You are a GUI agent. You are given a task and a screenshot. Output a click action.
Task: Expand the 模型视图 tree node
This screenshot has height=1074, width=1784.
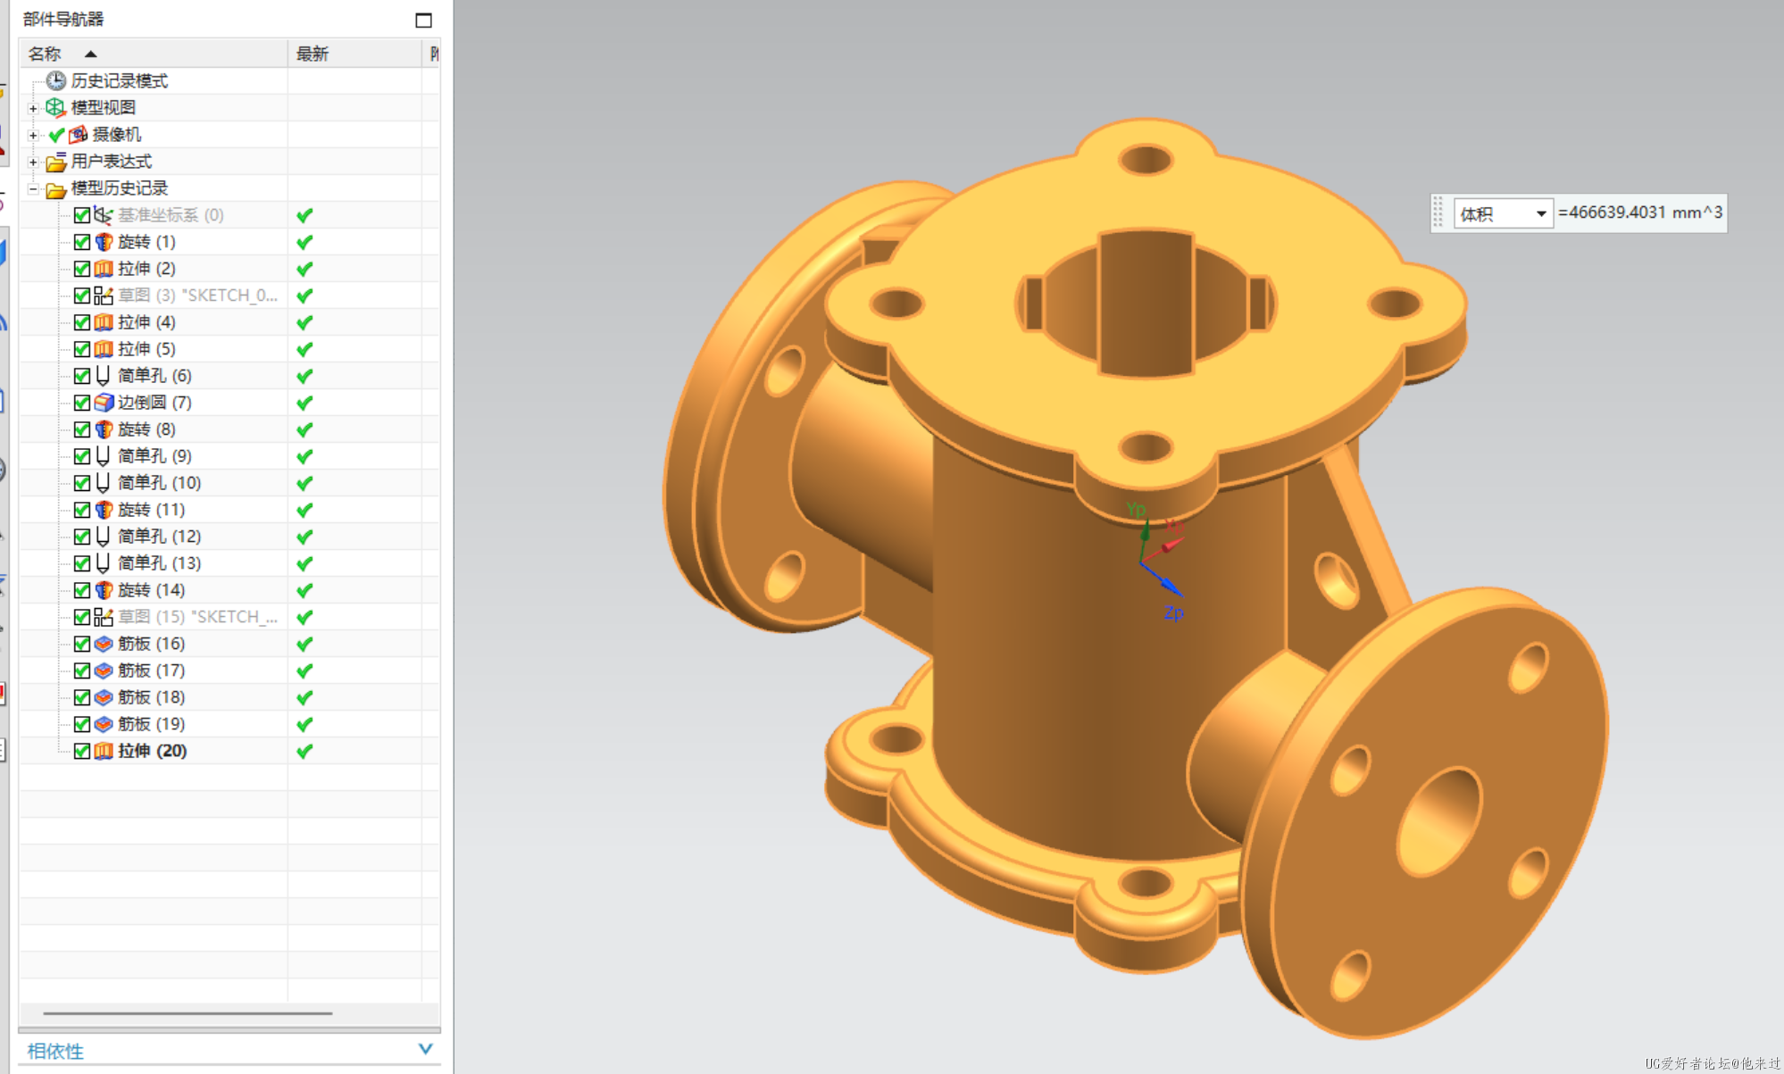point(33,108)
